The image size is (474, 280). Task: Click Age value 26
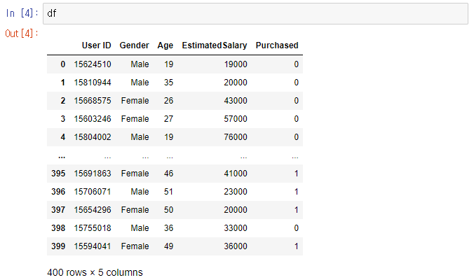168,101
